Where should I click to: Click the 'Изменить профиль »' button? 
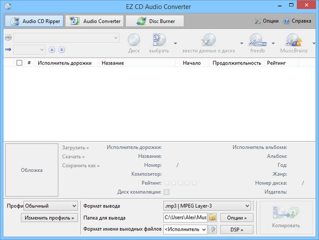click(51, 218)
